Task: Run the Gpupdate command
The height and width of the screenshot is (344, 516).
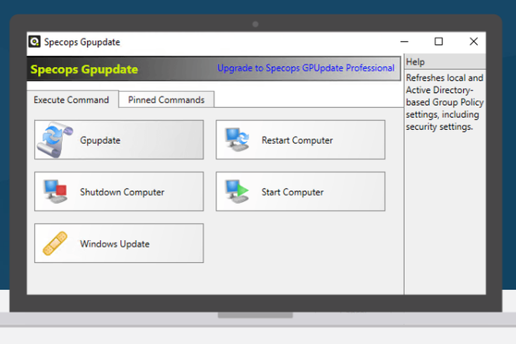Action: point(119,140)
